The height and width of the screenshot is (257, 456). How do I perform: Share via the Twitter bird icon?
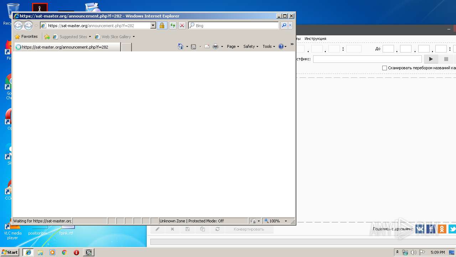click(452, 229)
